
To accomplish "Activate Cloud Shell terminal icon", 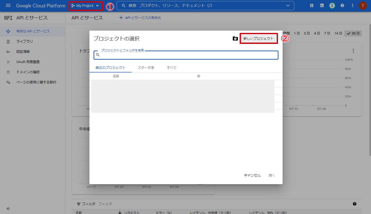I will [322, 5].
